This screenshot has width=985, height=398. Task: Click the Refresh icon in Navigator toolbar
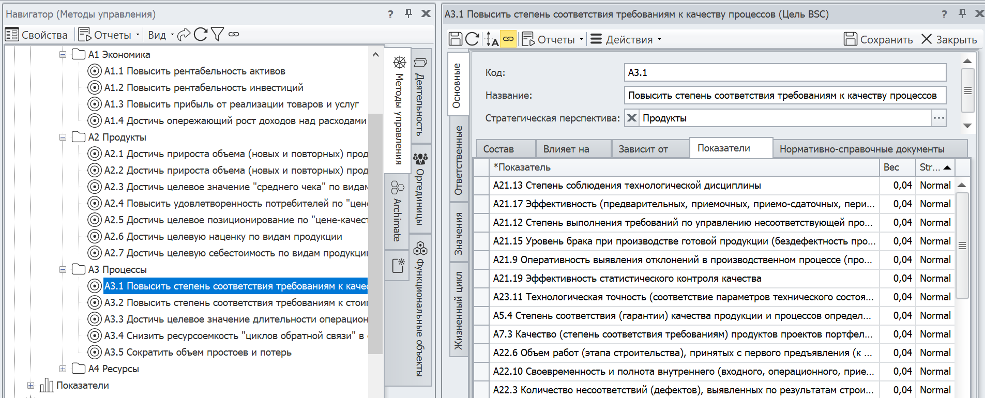tap(201, 35)
